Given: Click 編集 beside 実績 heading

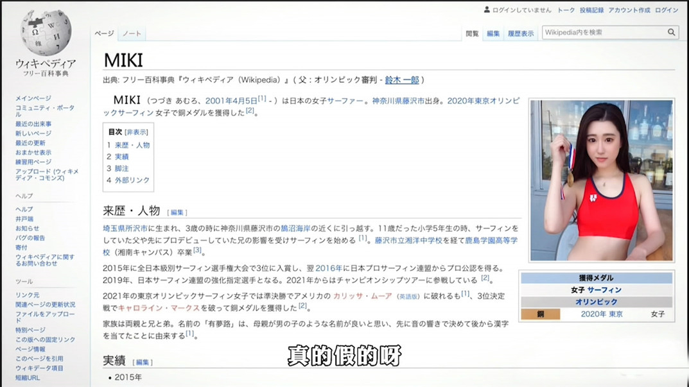Looking at the screenshot, I should tap(143, 363).
